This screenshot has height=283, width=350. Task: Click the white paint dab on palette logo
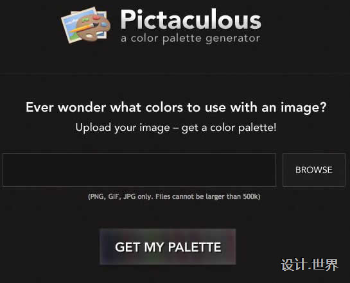click(x=90, y=36)
